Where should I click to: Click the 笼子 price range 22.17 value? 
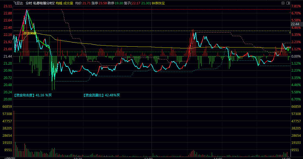click(136, 3)
